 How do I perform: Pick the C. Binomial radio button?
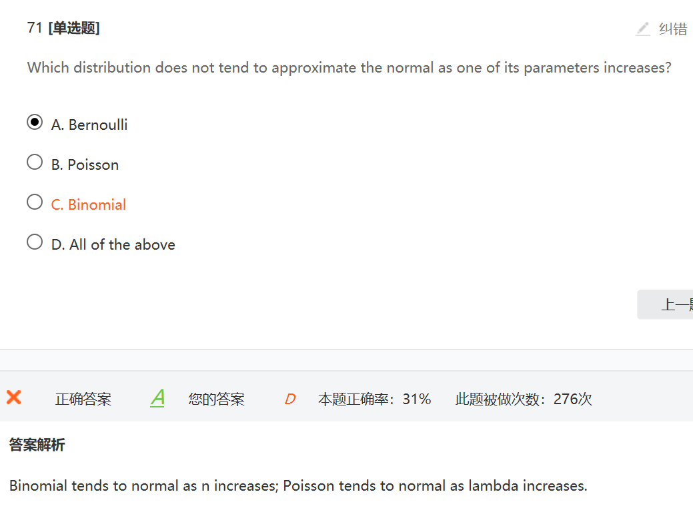tap(35, 202)
